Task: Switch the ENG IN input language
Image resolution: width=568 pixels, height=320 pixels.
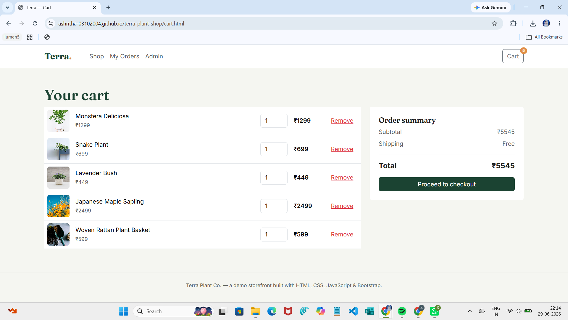Action: coord(496,311)
